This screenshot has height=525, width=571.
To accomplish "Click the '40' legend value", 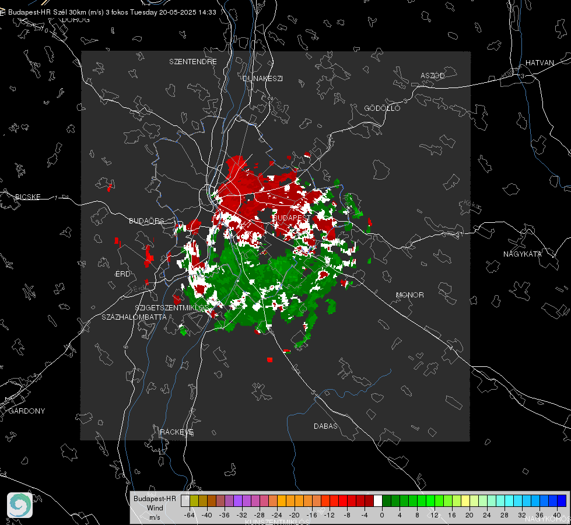I will point(557,515).
